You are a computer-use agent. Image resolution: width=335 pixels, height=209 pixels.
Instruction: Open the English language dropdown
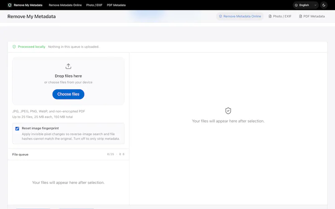306,5
